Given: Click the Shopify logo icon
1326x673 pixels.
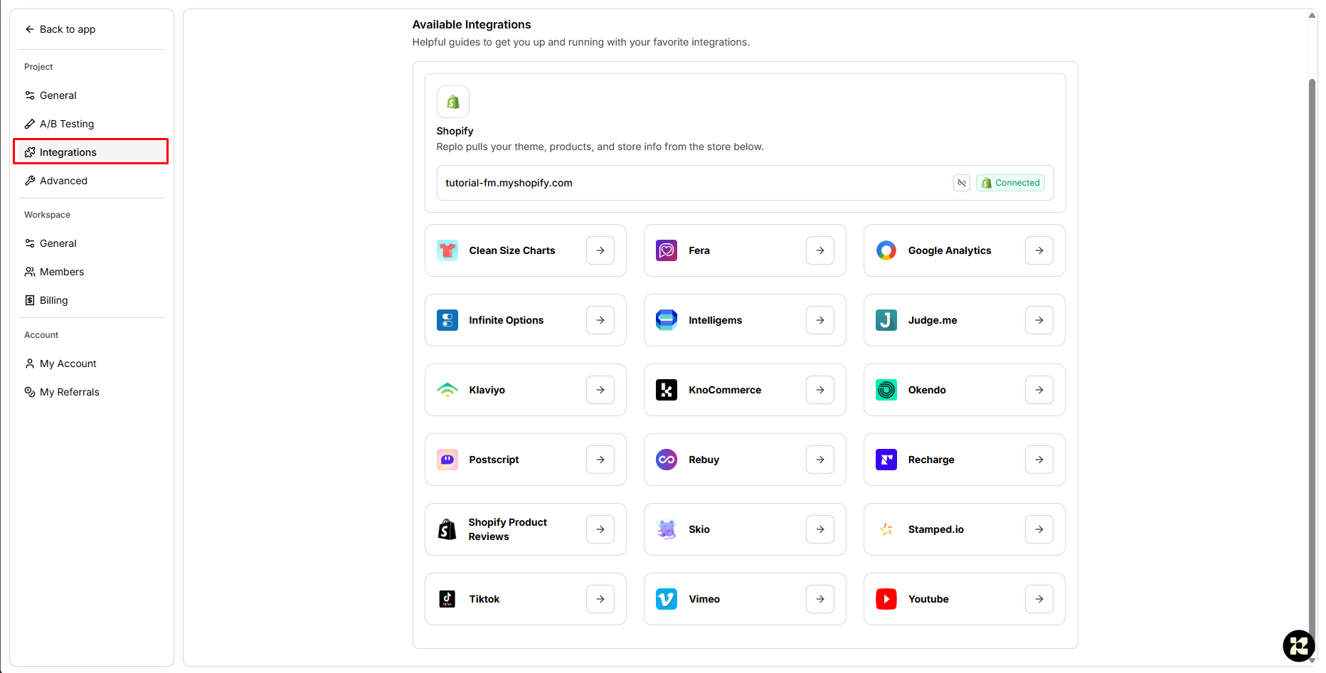Looking at the screenshot, I should point(453,102).
